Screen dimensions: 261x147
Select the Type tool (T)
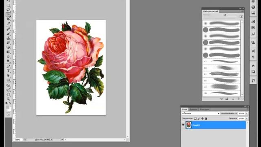8,71
